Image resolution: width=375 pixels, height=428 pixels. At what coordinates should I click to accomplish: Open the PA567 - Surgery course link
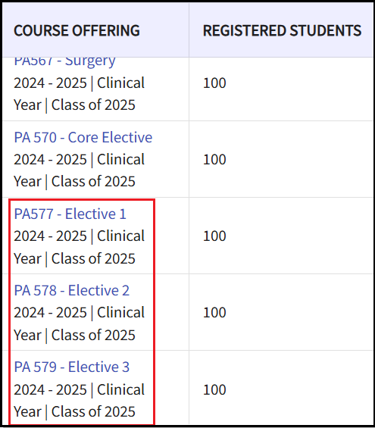64,62
